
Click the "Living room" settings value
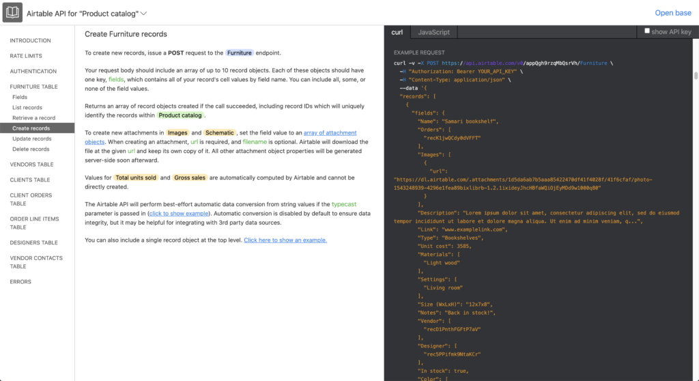pyautogui.click(x=443, y=287)
